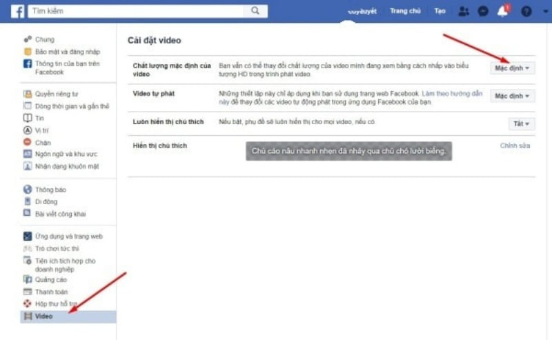
Task: Type in the 'Tìm kiếm' search field
Action: [138, 11]
